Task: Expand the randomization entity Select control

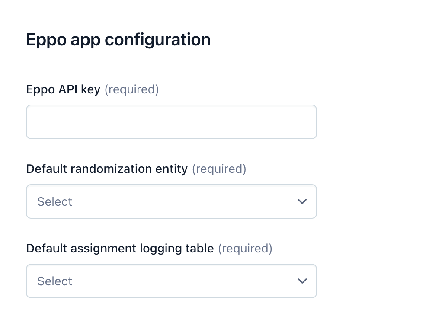Action: tap(171, 201)
